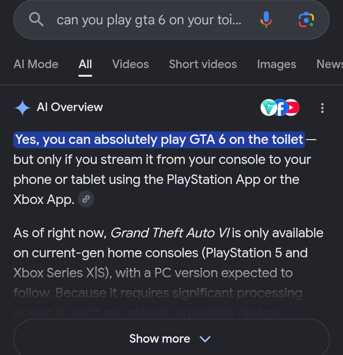Click the link chip after Xbox App
This screenshot has width=343, height=355.
tap(86, 199)
